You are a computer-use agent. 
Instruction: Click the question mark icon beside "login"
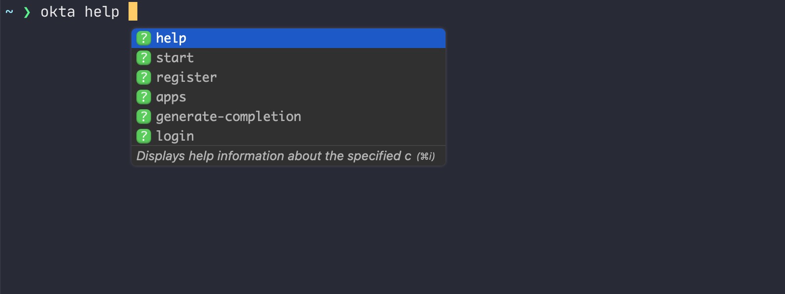point(144,136)
